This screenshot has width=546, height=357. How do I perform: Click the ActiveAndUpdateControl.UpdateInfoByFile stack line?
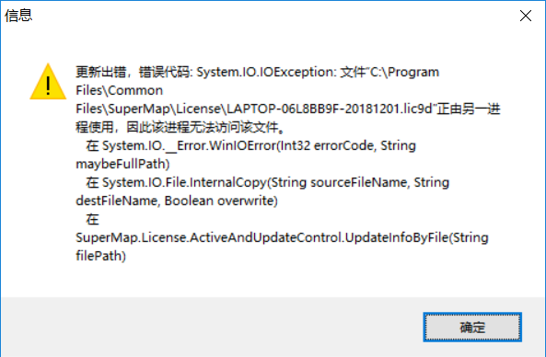click(282, 237)
